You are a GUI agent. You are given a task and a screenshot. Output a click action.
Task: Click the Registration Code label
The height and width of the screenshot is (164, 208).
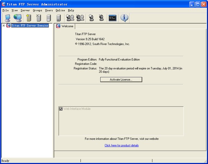86,64
